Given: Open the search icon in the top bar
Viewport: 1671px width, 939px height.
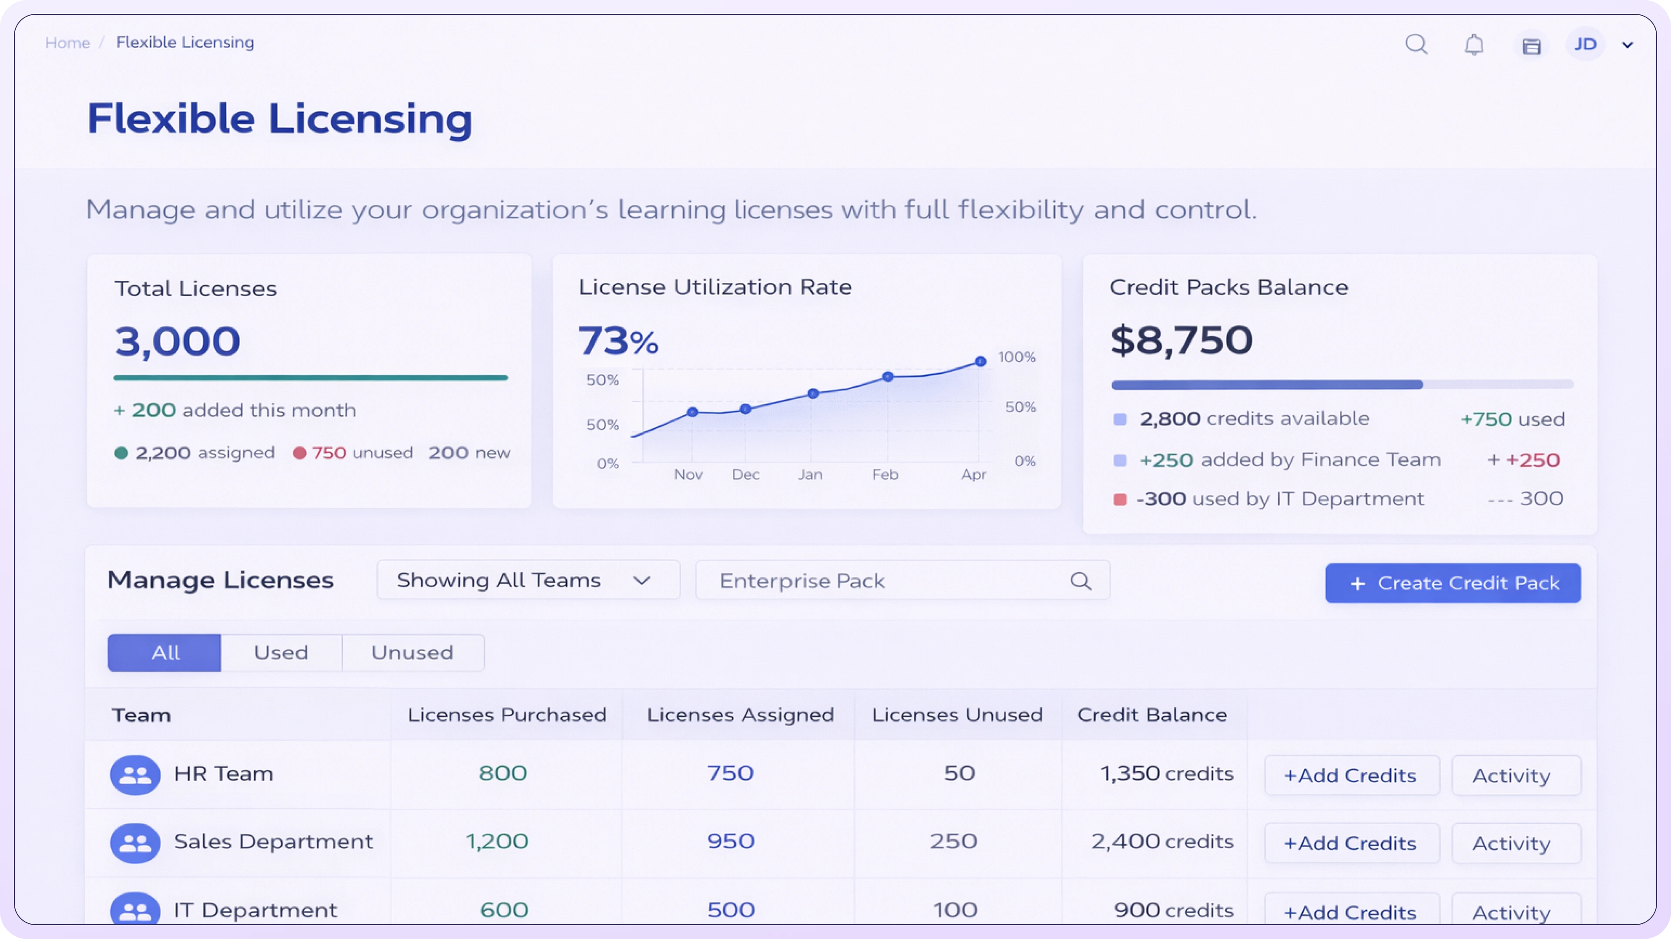Looking at the screenshot, I should (x=1417, y=44).
